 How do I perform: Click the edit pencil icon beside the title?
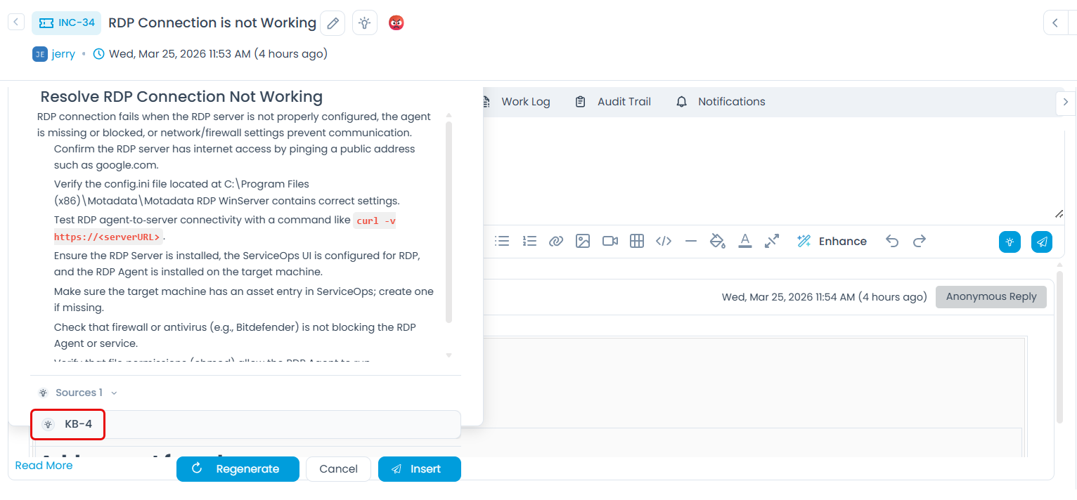pos(333,23)
